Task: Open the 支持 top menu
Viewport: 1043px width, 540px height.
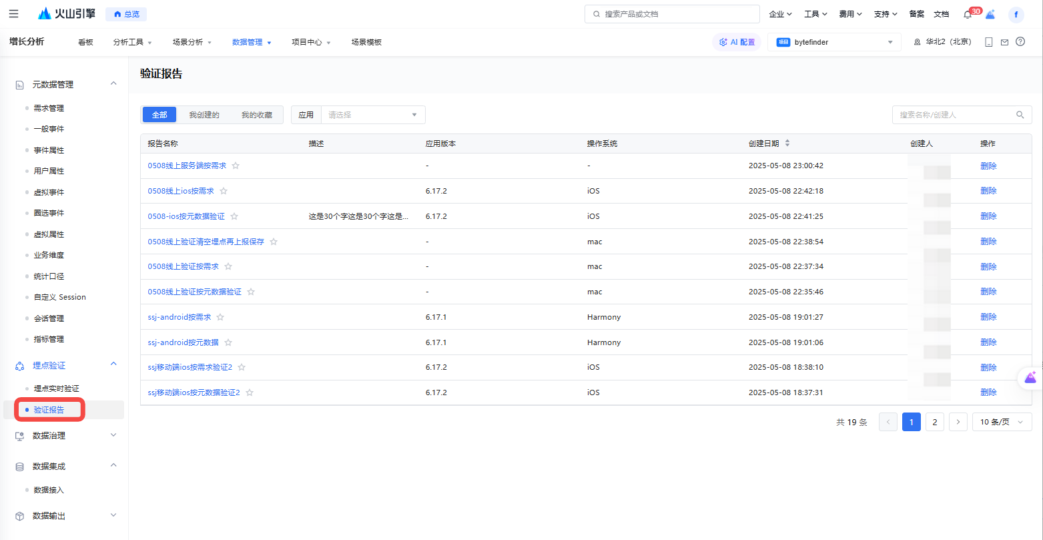Action: pos(886,14)
